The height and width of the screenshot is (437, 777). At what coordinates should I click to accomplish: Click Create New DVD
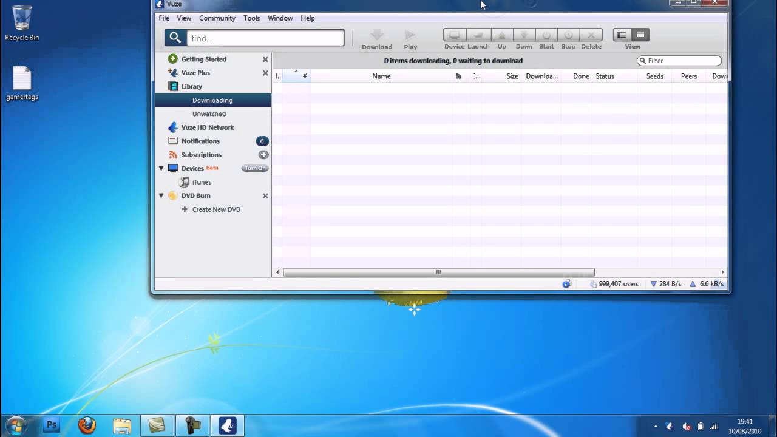[x=216, y=209]
